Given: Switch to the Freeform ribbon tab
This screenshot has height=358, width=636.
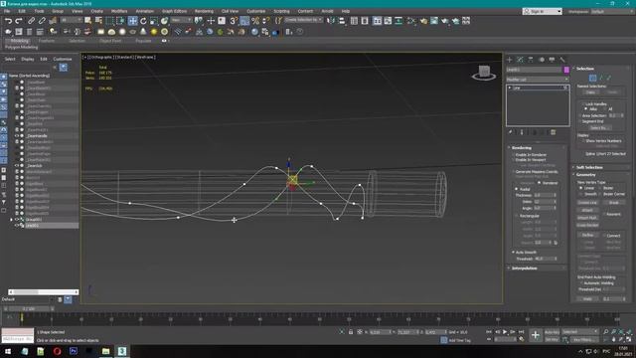Looking at the screenshot, I should point(47,41).
